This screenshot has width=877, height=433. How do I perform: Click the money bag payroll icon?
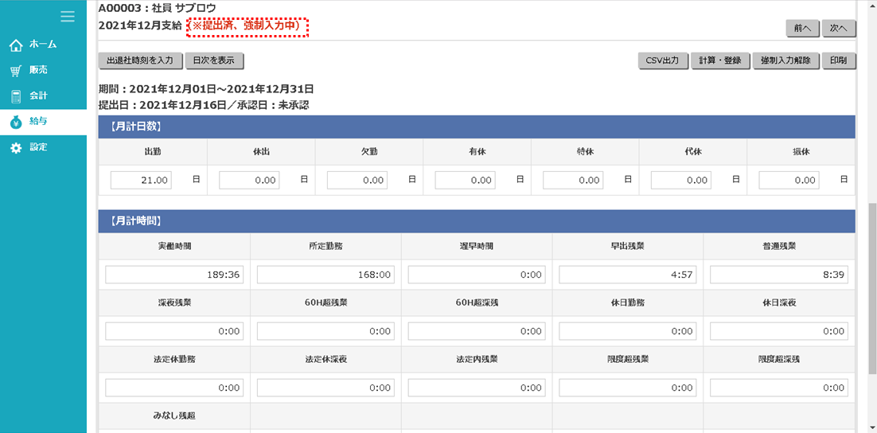[16, 122]
